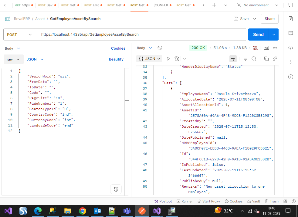Click the blue Send button
The width and height of the screenshot is (298, 217).
click(258, 35)
